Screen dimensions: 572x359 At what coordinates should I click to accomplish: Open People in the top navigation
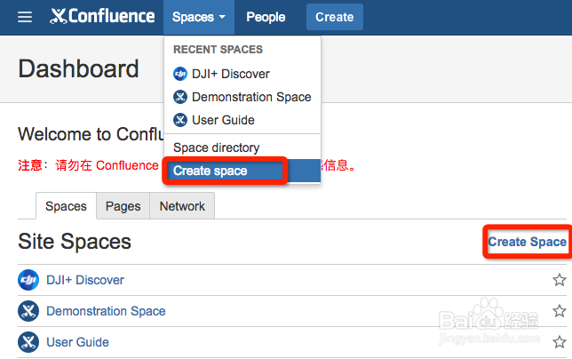coord(266,17)
